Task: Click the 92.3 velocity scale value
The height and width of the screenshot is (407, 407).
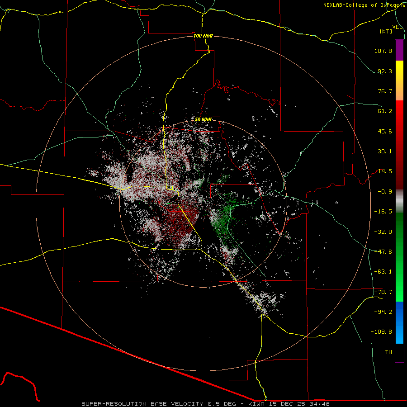Action: (385, 71)
